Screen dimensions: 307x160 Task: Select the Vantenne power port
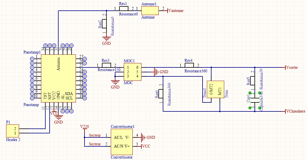coord(175,10)
